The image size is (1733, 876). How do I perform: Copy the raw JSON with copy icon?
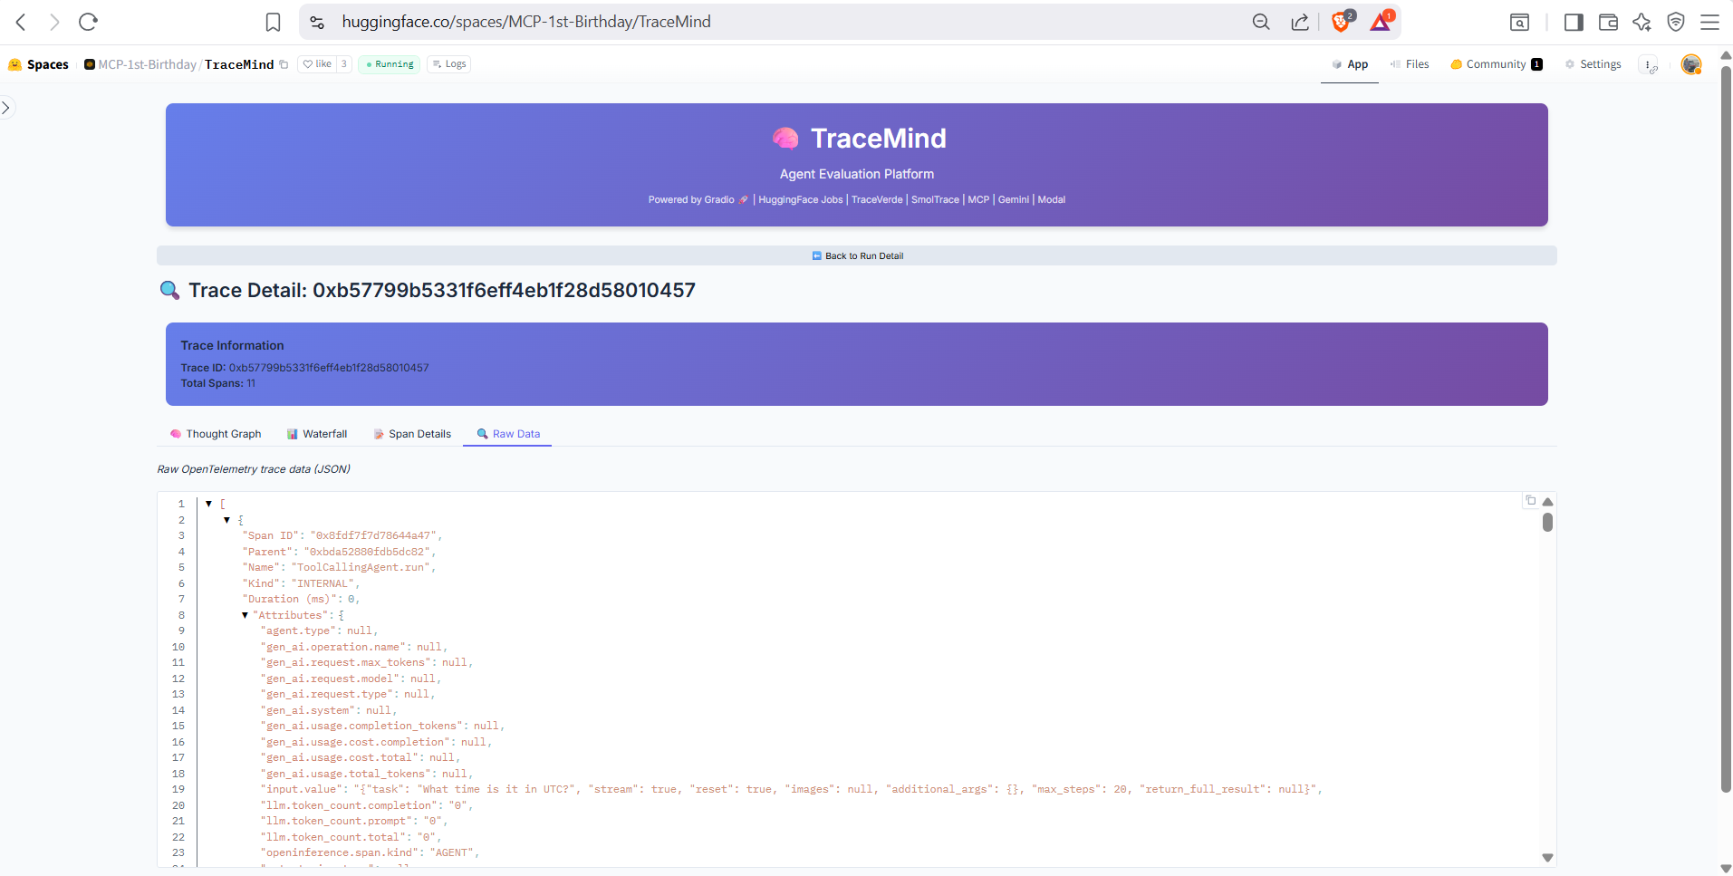[1531, 500]
